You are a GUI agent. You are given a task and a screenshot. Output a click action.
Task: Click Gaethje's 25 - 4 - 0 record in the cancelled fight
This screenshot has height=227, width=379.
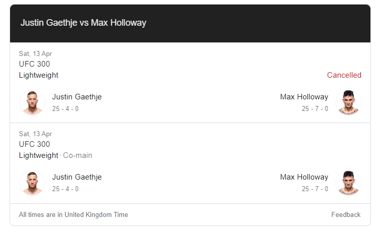point(65,108)
